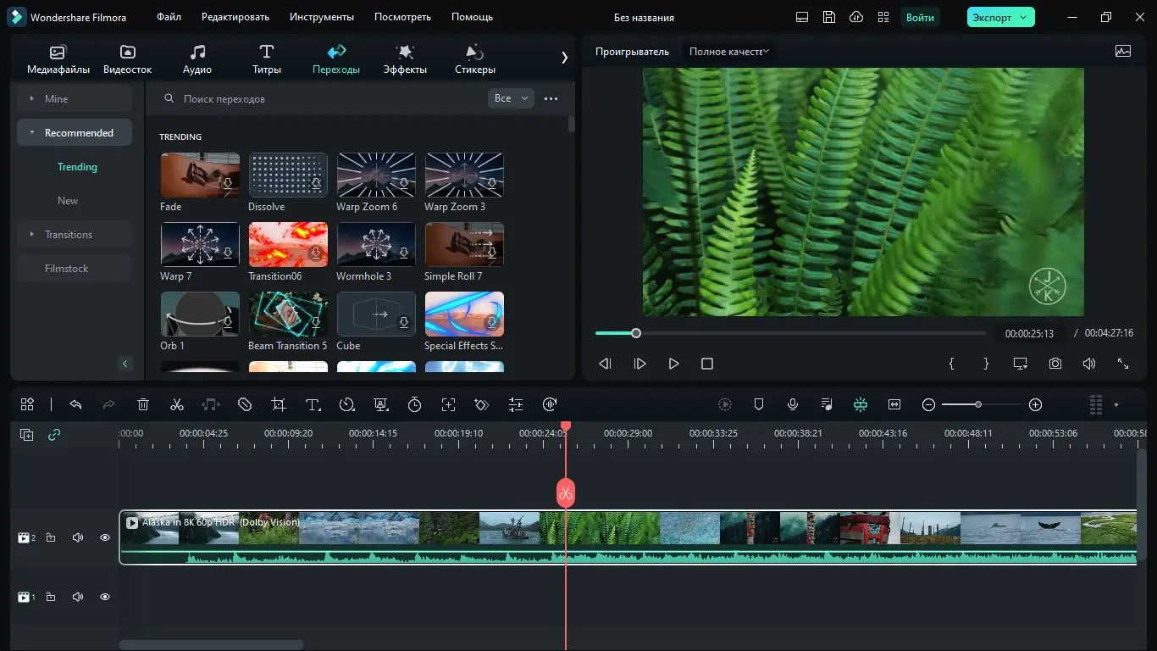Click the trash delete icon in timeline toolbar
This screenshot has height=651, width=1157.
(x=143, y=405)
